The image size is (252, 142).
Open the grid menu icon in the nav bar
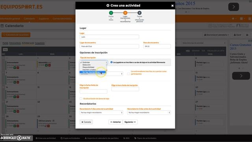[242, 19]
